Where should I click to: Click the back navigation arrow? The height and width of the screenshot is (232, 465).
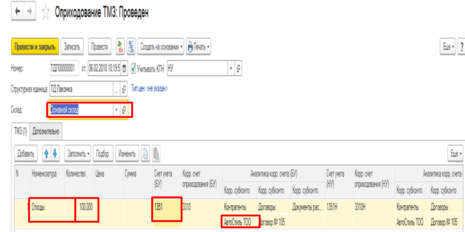point(17,12)
